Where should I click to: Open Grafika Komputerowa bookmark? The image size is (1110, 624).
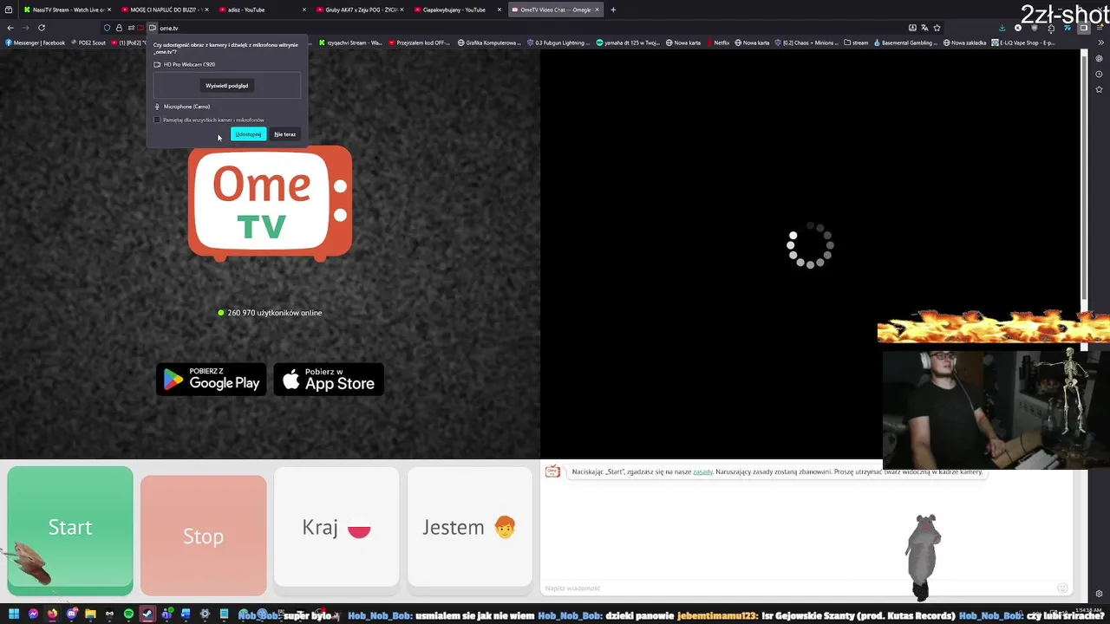pos(489,42)
